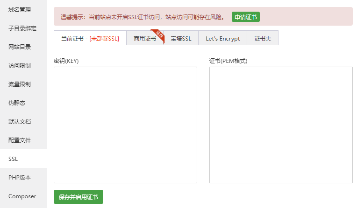
Task: Switch to the 当前证书 tab
Action: pyautogui.click(x=90, y=38)
